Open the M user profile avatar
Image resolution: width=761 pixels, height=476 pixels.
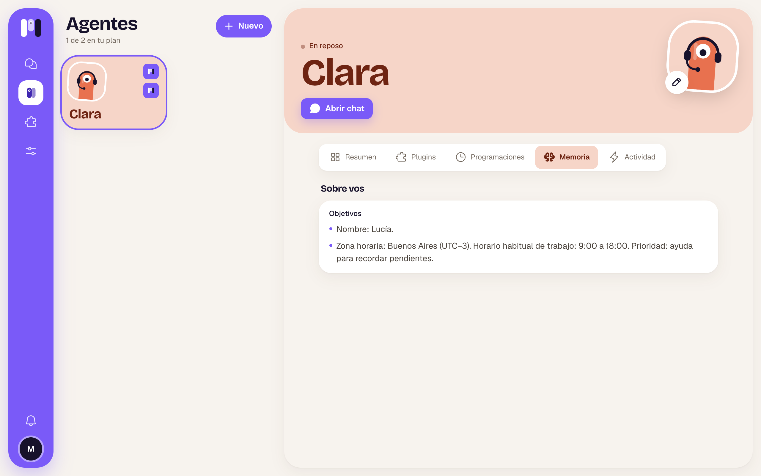point(31,449)
